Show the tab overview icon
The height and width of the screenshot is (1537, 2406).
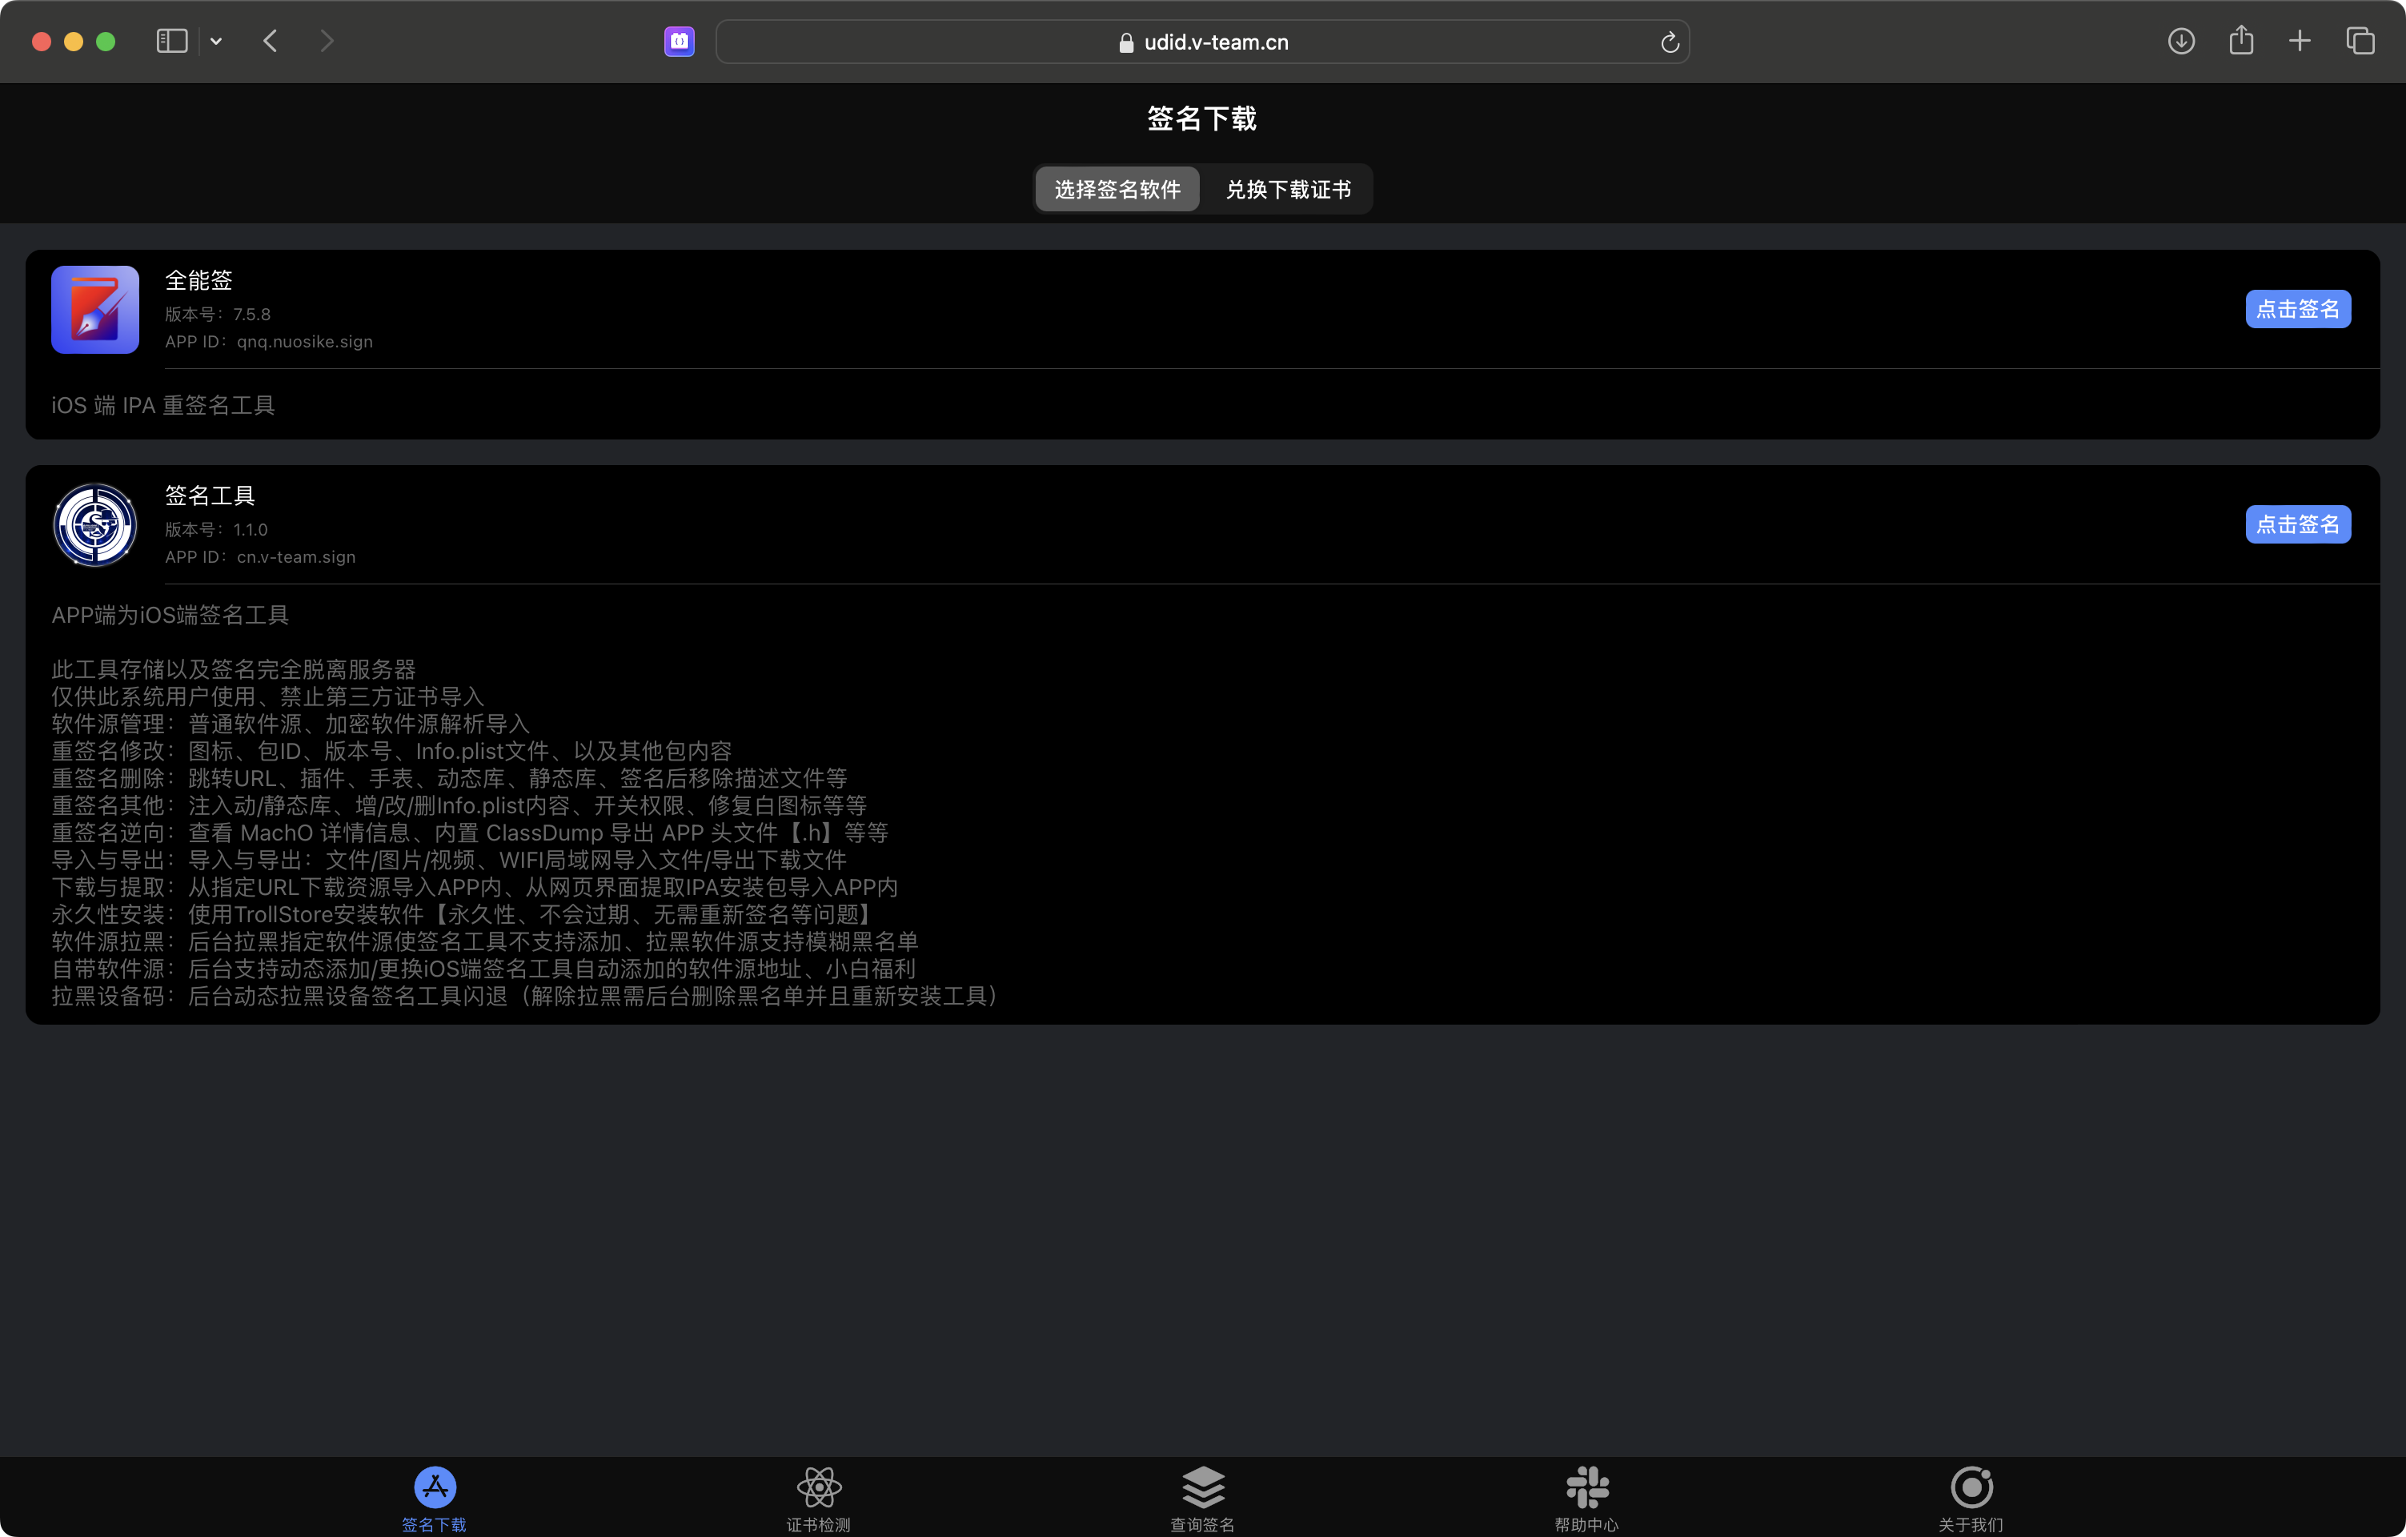(2360, 41)
